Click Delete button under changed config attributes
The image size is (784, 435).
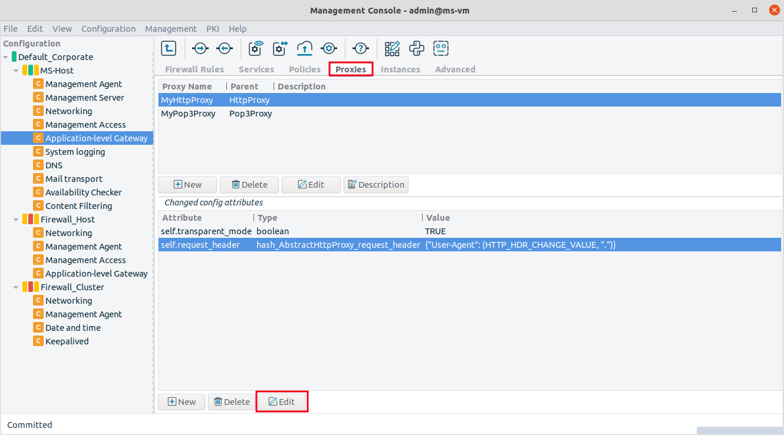click(232, 402)
